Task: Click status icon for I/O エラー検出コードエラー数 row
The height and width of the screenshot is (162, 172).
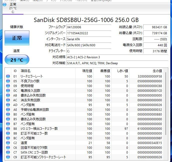Action: point(8,128)
